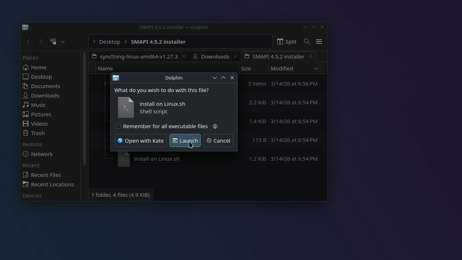The height and width of the screenshot is (260, 462).
Task: Close the Downloads tab
Action: point(235,56)
